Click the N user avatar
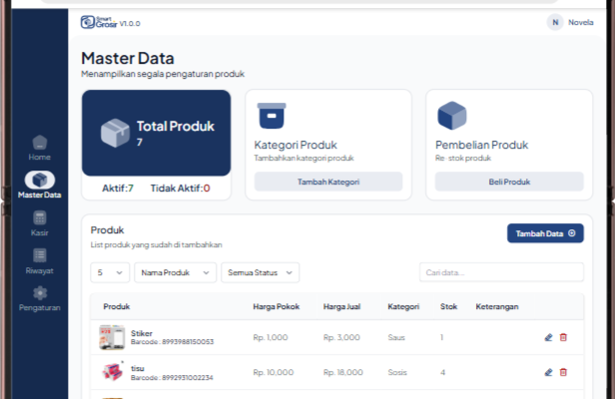Image resolution: width=615 pixels, height=399 pixels. (x=555, y=22)
